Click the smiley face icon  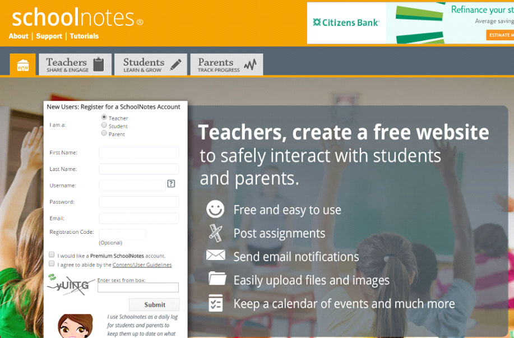[215, 209]
